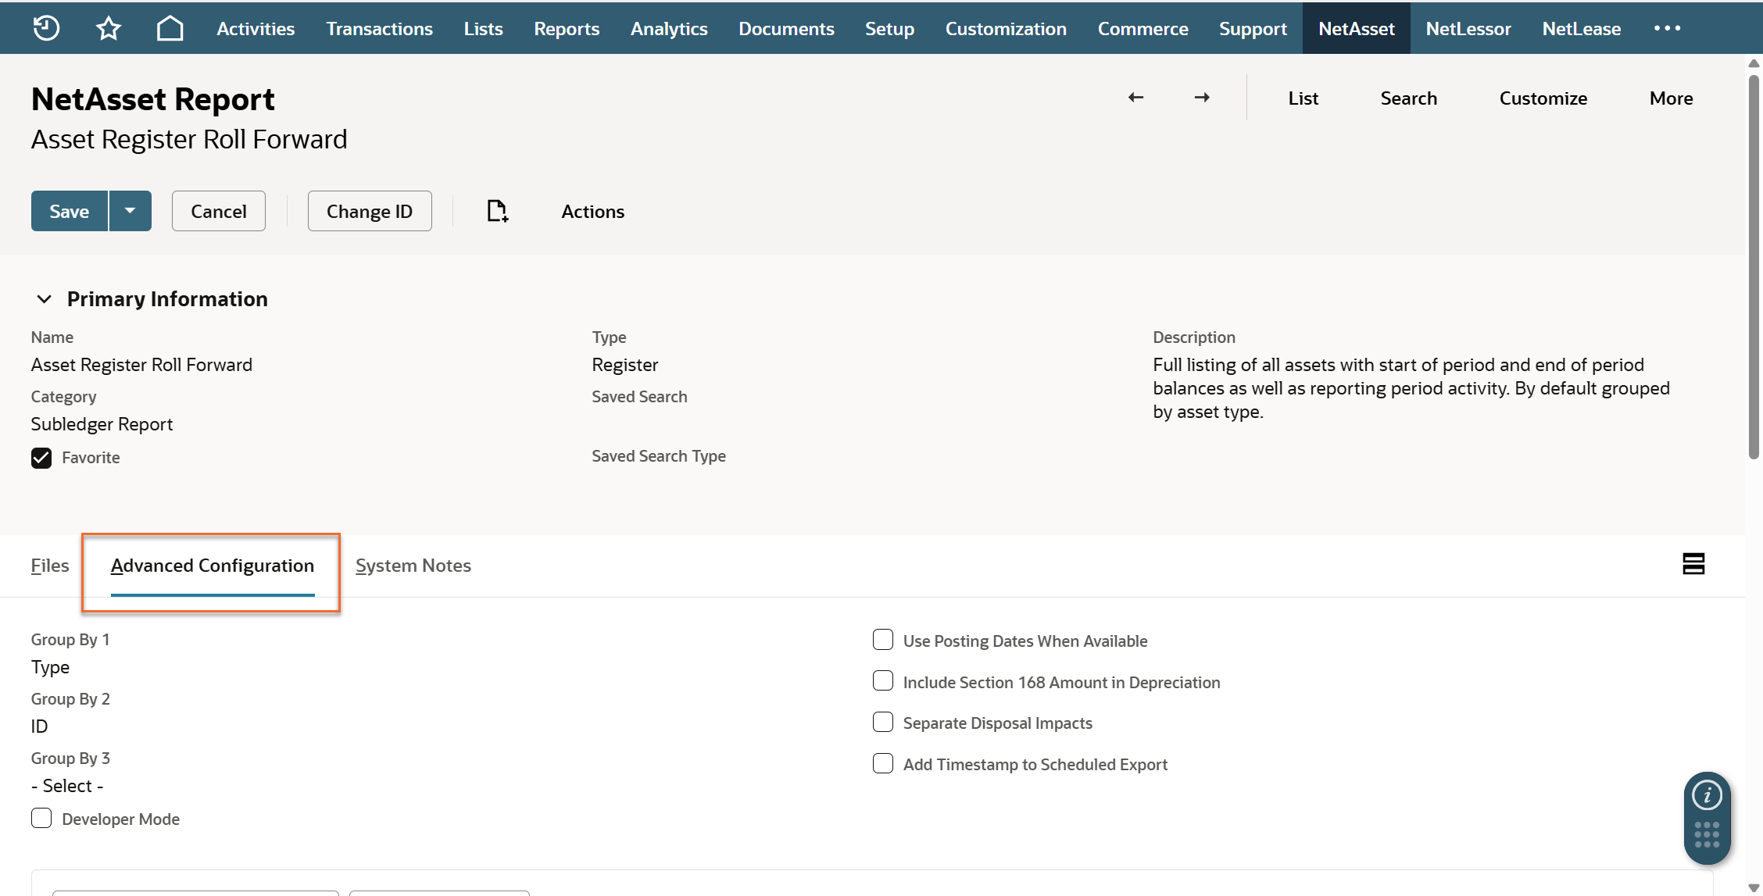
Task: Go to the home icon
Action: pyautogui.click(x=170, y=28)
